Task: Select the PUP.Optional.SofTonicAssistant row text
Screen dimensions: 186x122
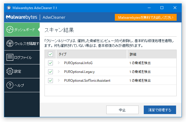Action: point(87,81)
